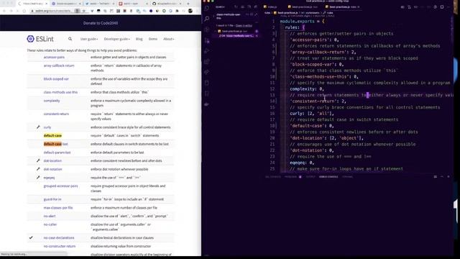The height and width of the screenshot is (259, 460).
Task: Open the max-classes-per-file rule link
Action: (58, 208)
